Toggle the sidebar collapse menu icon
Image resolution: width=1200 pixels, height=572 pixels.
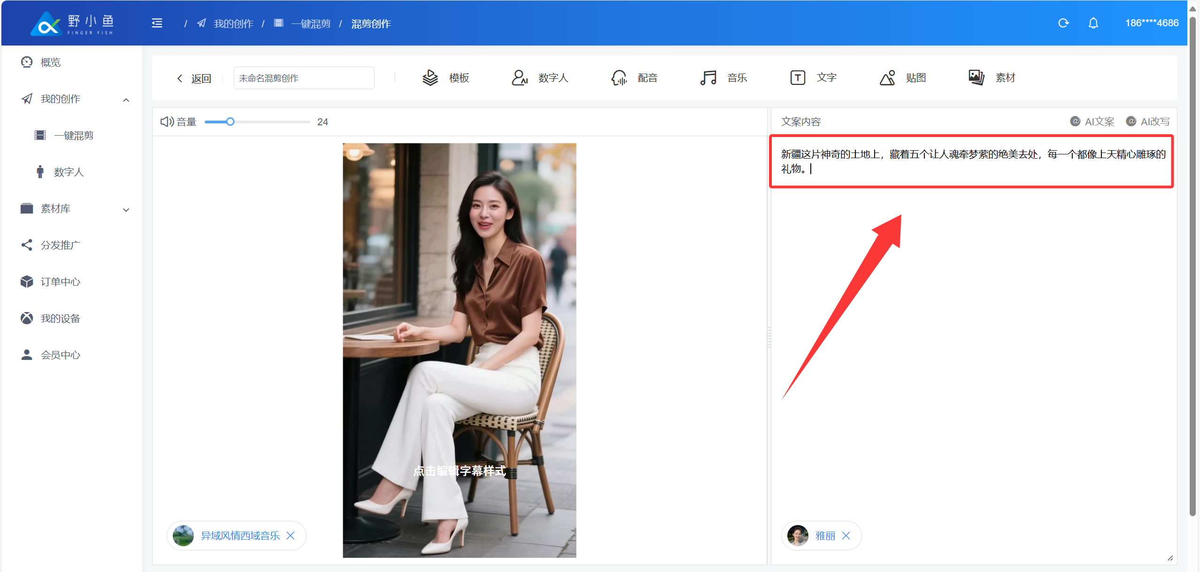[x=157, y=23]
